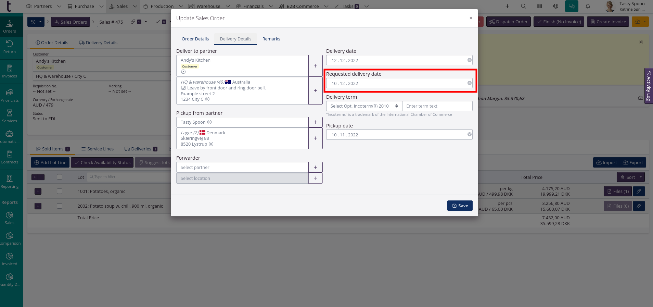653x307 pixels.
Task: Open the green chat messages icon
Action: coord(572,6)
